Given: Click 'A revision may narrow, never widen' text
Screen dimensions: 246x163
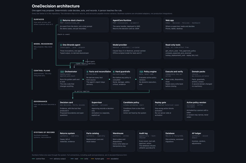Looking at the screenshot, I should (x=197, y=116).
